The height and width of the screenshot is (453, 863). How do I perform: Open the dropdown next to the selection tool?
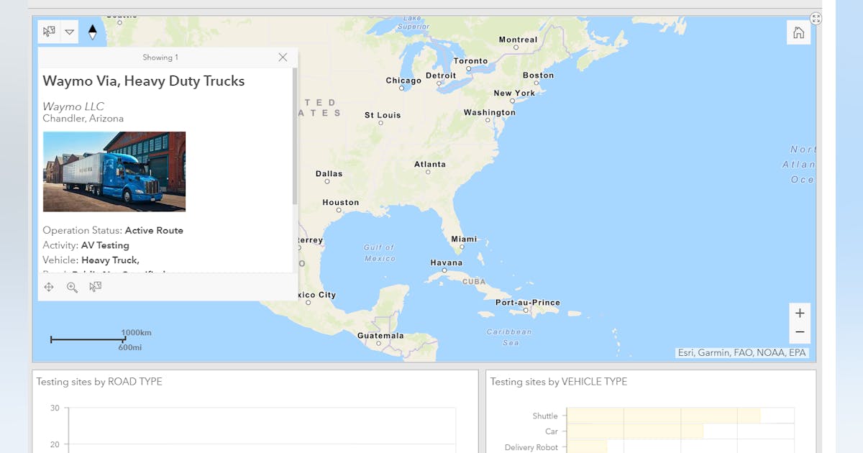70,32
